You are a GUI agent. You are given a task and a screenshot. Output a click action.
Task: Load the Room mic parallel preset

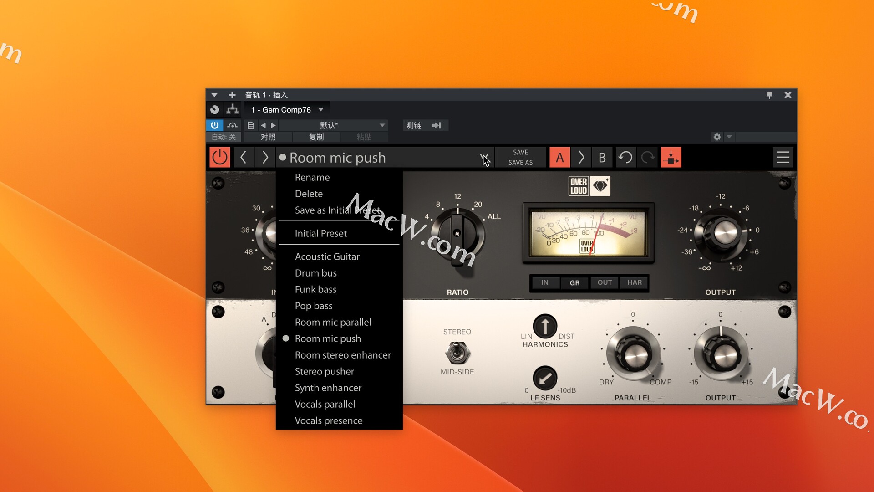click(339, 322)
